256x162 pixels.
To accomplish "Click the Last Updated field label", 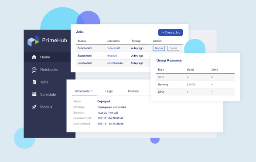I will [x=82, y=124].
